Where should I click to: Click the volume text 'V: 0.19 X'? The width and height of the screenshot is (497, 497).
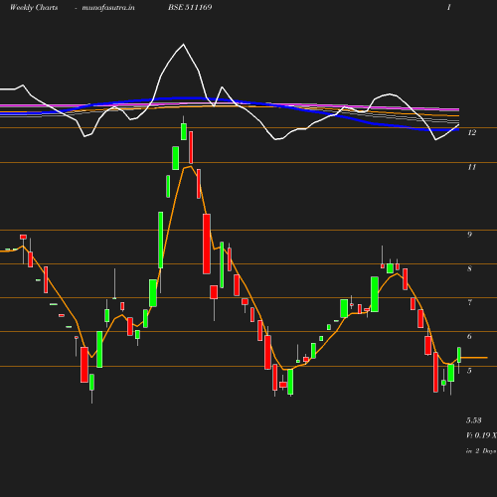coord(481,435)
